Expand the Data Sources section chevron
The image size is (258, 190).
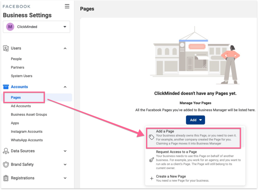(x=65, y=151)
